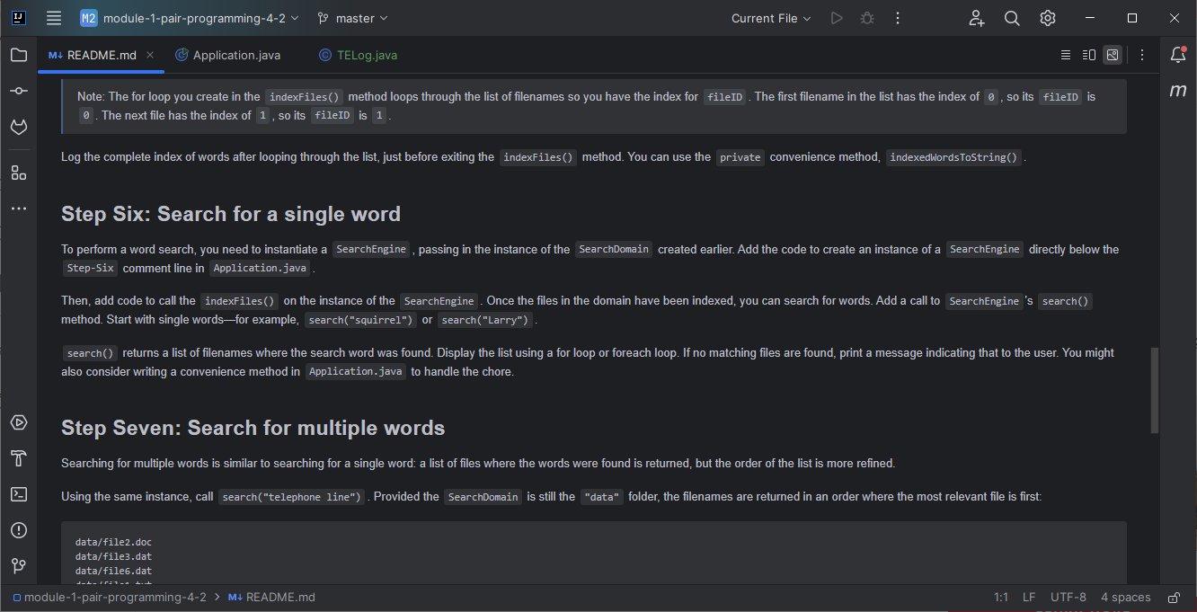1197x612 pixels.
Task: Switch markdown view to editor only
Action: coord(1067,55)
